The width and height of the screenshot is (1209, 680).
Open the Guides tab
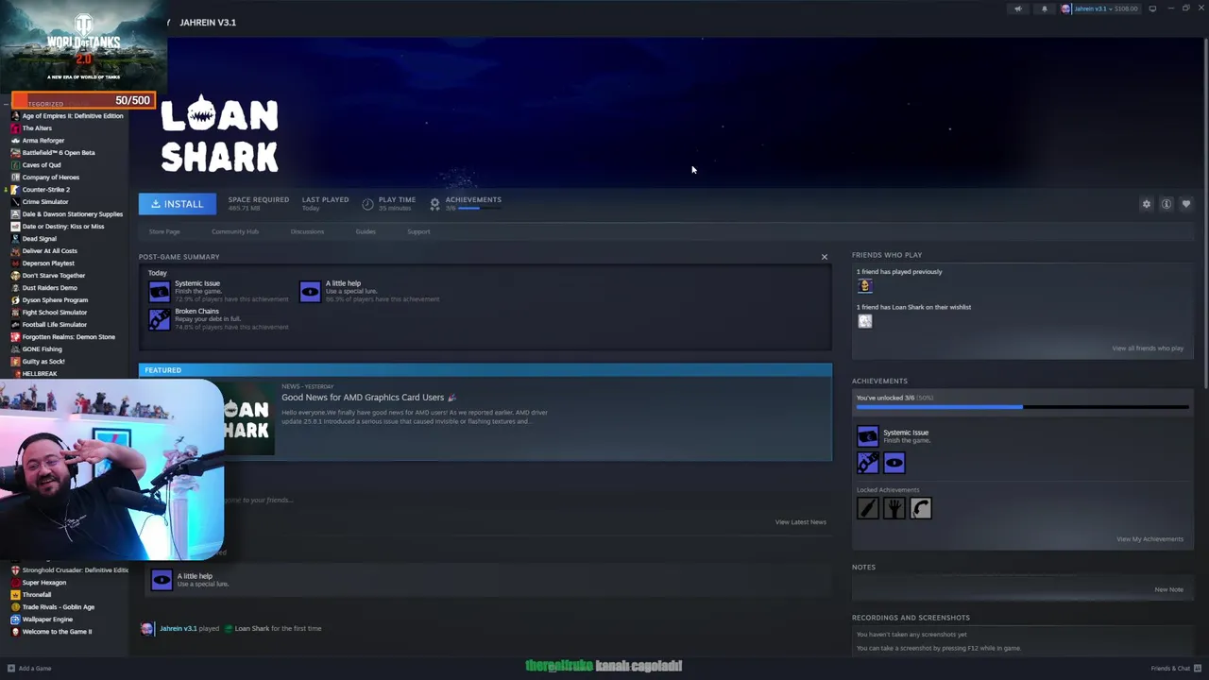pos(366,231)
